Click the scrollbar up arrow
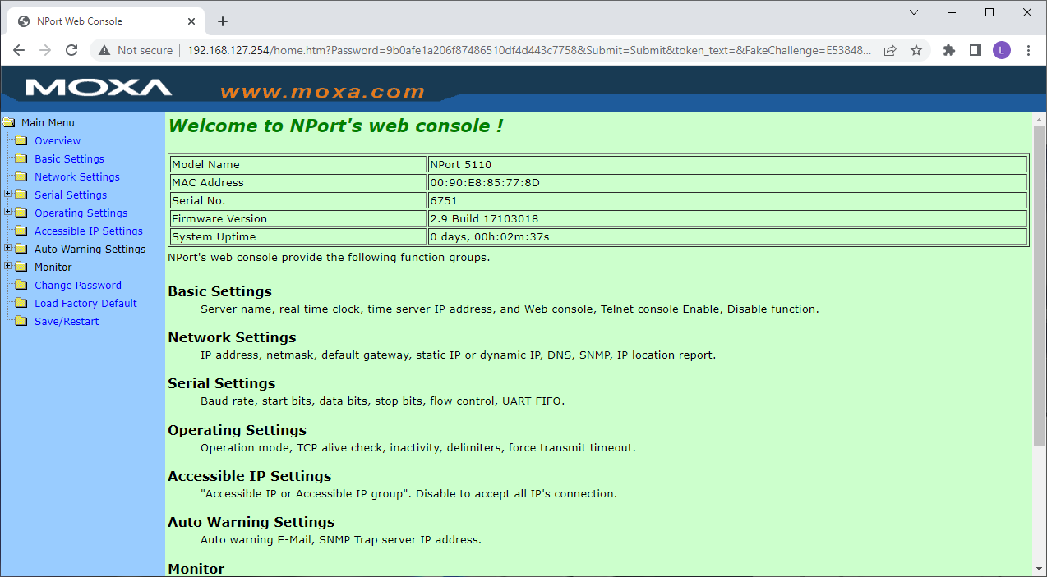1047x577 pixels. 1039,120
